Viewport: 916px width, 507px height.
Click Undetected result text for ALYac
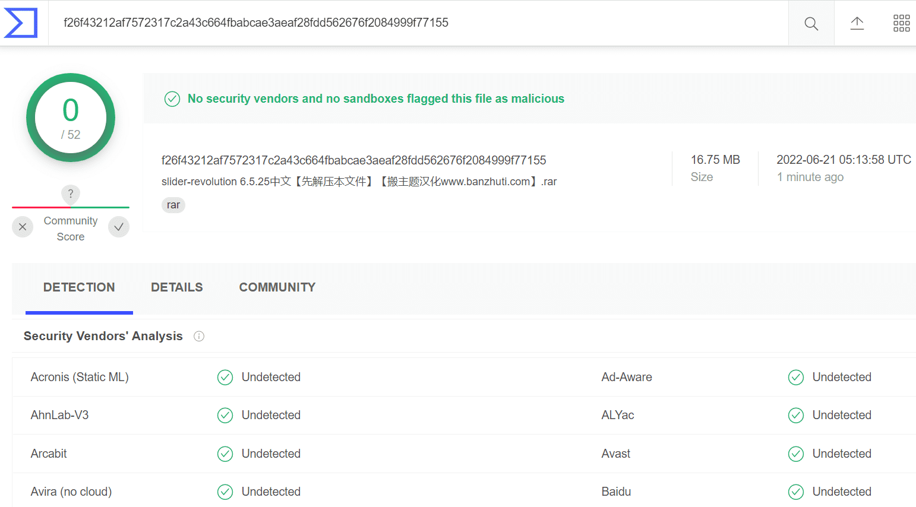click(x=842, y=415)
